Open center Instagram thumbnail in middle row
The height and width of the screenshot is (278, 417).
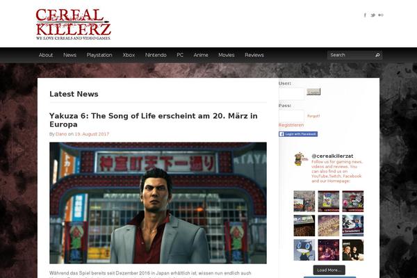pyautogui.click(x=329, y=226)
